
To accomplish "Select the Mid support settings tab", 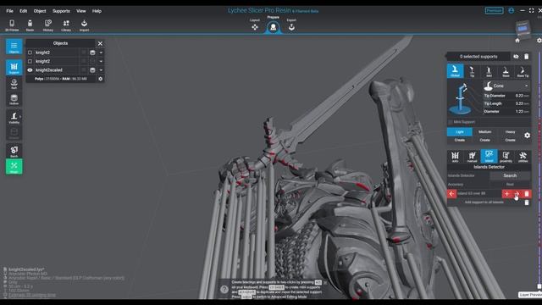I will pyautogui.click(x=489, y=71).
